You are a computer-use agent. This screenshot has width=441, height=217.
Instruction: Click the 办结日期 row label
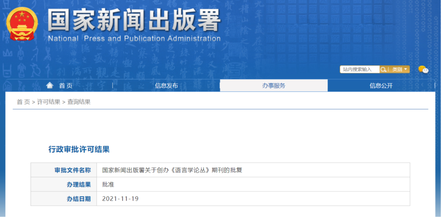79,199
